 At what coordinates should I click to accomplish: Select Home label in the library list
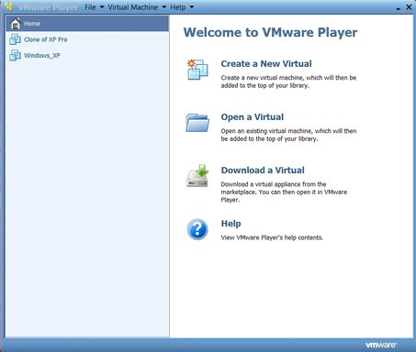click(x=32, y=24)
